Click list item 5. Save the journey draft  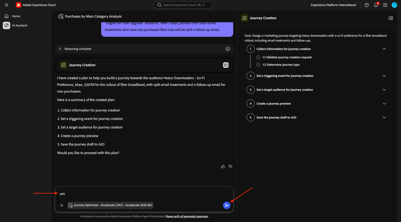click(81, 144)
